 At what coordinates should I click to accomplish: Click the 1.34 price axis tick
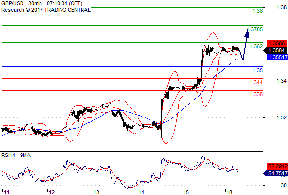click(281, 81)
